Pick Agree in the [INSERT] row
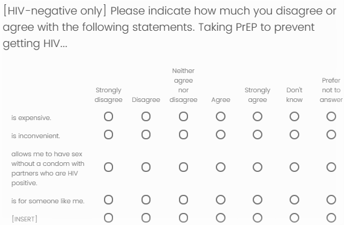This screenshot has width=344, height=225. pyautogui.click(x=221, y=218)
